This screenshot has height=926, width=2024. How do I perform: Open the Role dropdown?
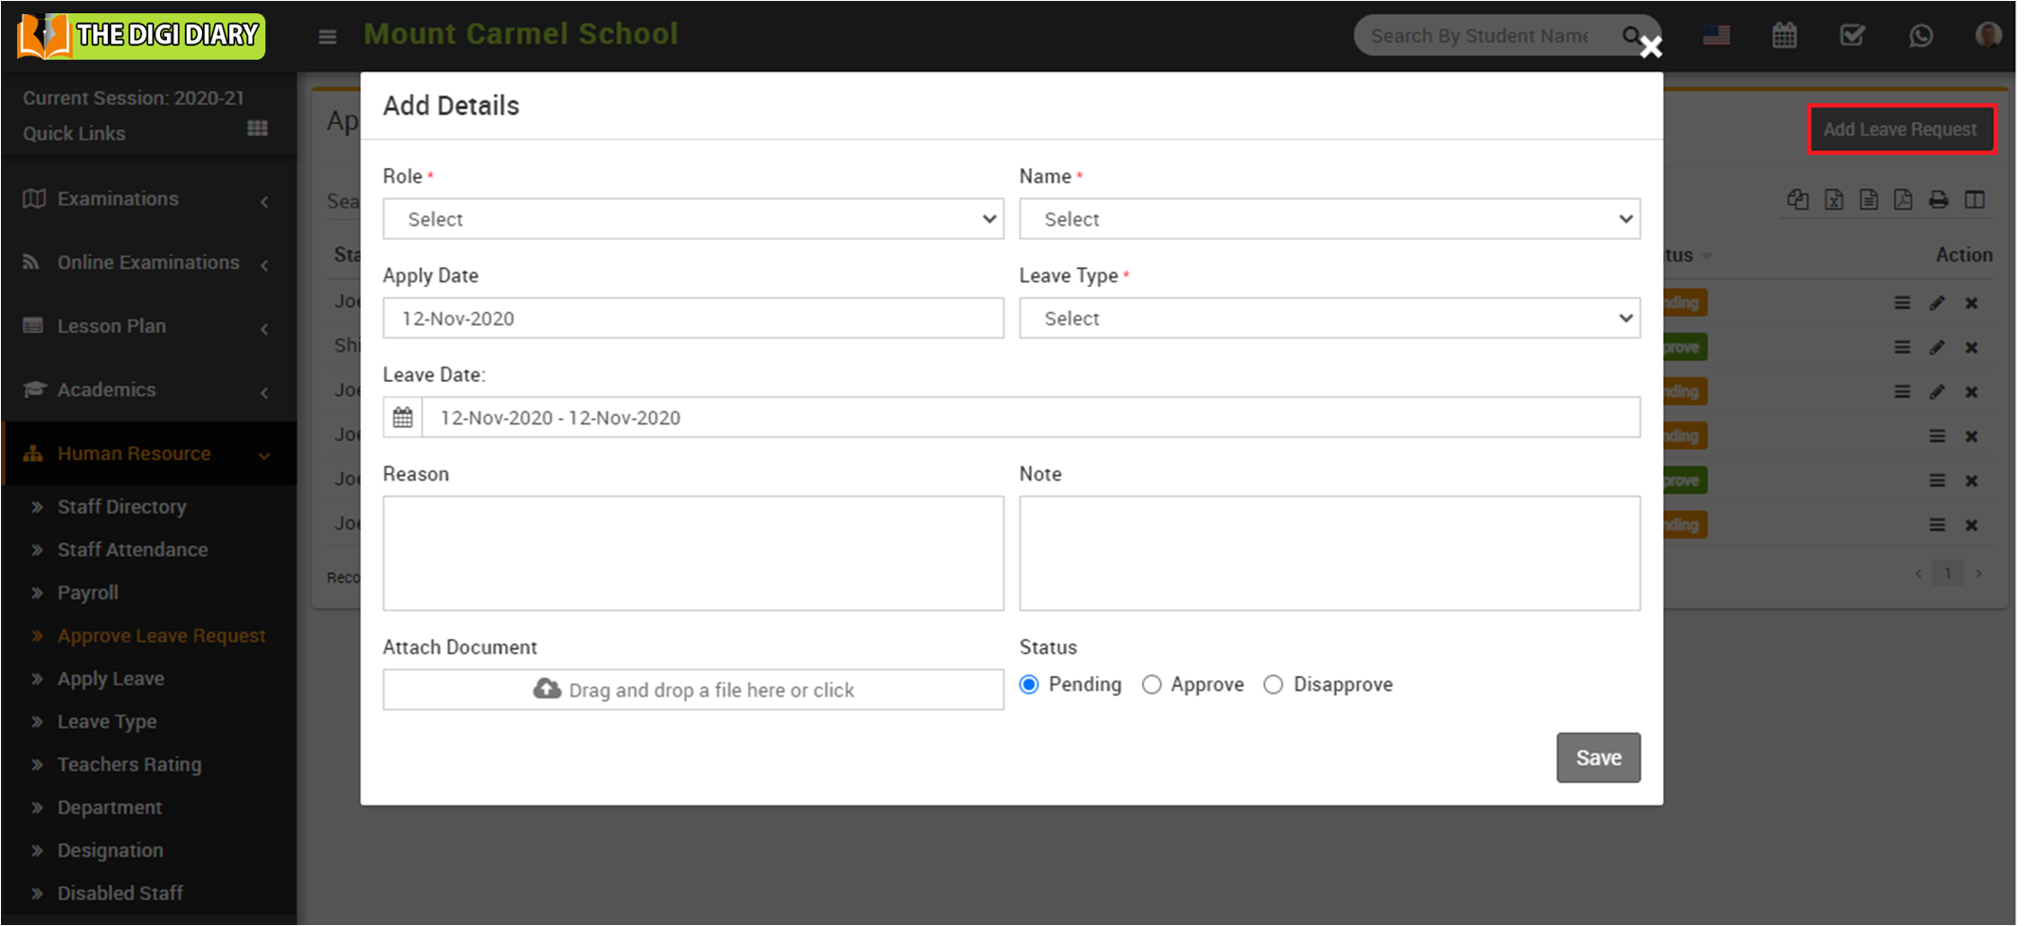pos(693,219)
